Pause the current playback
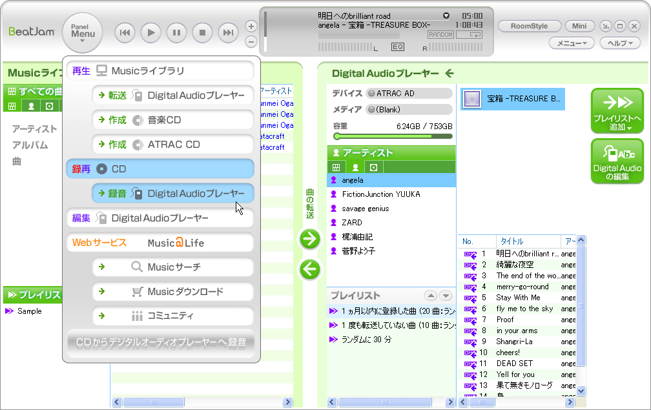 click(176, 32)
